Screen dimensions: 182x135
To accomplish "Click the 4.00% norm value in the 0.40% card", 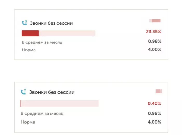I will click(154, 122).
